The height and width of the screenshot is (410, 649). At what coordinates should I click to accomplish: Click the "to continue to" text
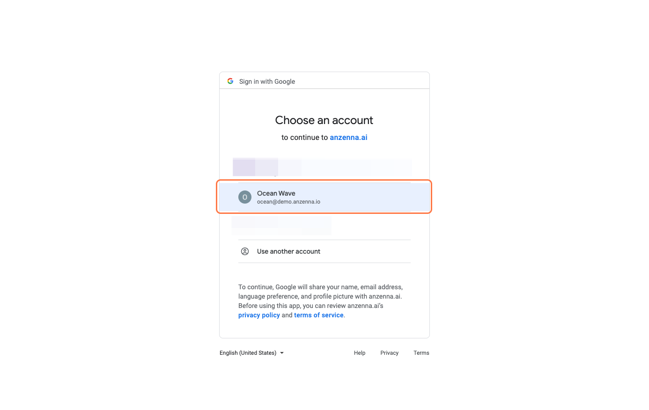[304, 137]
